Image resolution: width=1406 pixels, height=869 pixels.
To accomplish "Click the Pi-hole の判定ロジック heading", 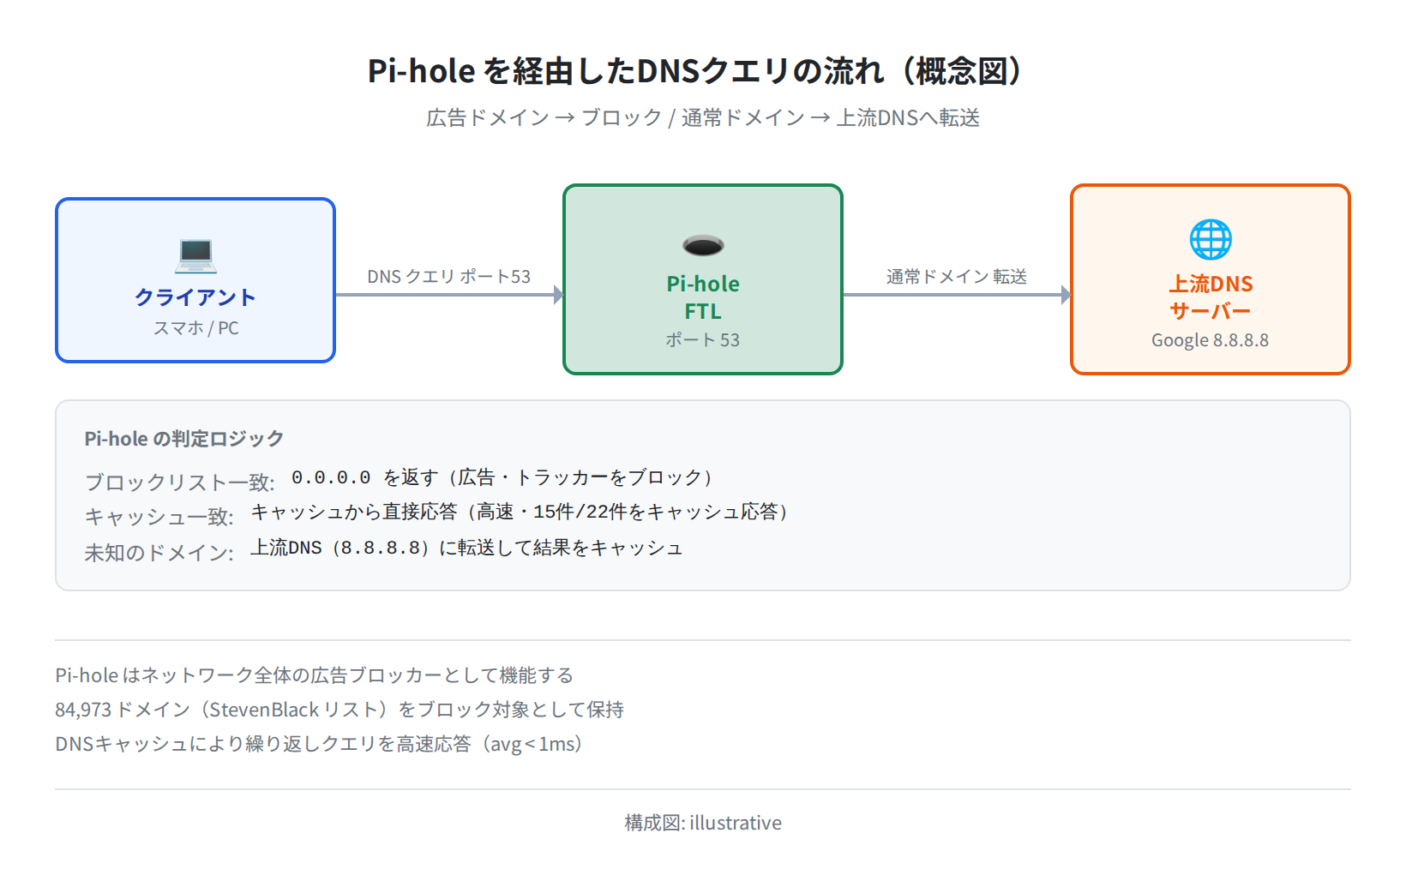I will click(184, 439).
